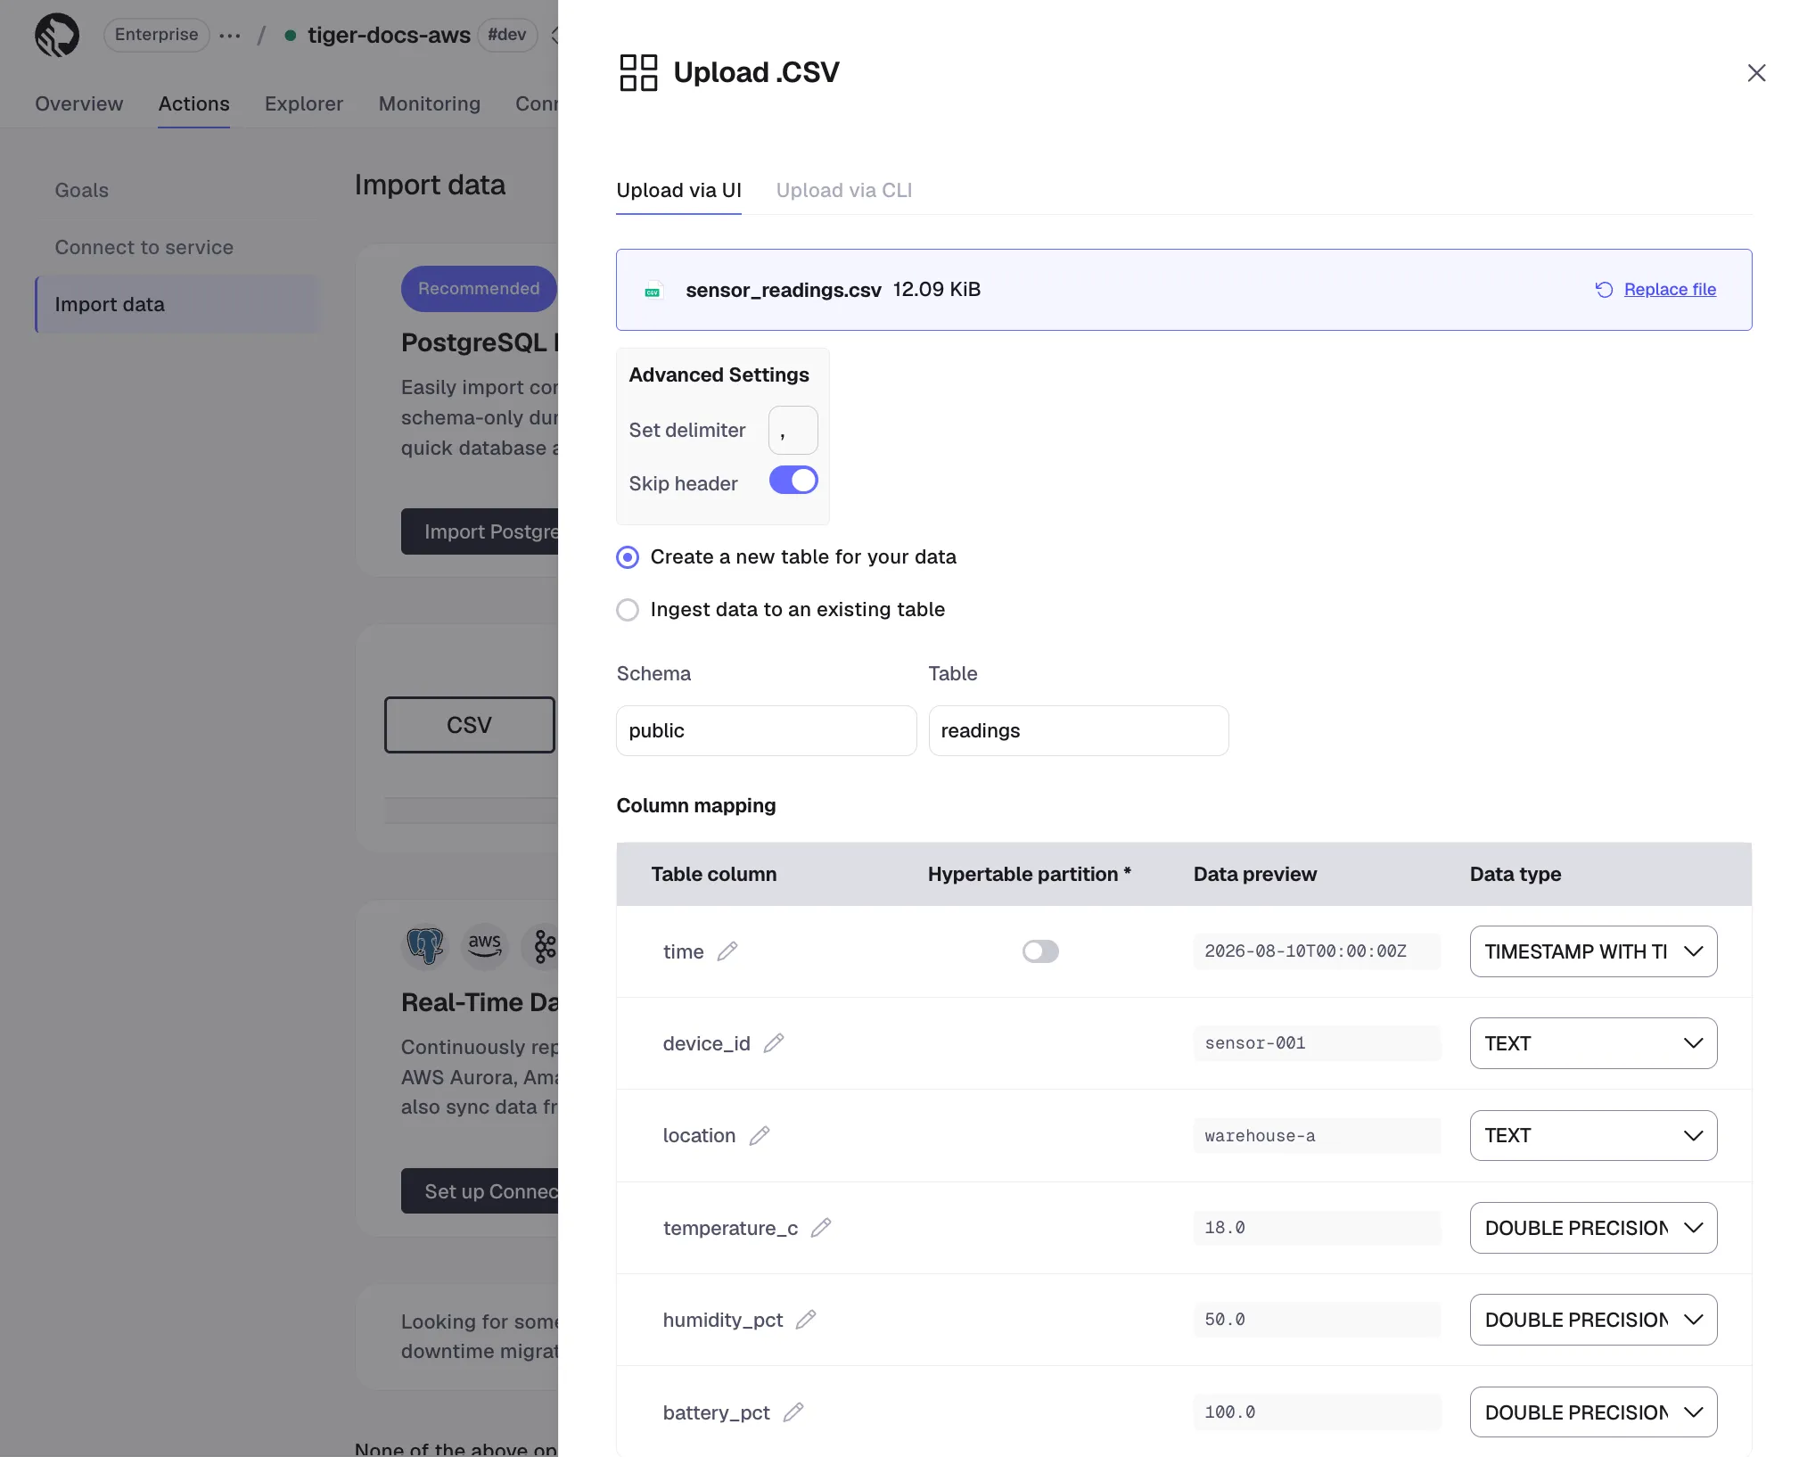Open the Actions tab
The height and width of the screenshot is (1457, 1799).
(193, 104)
